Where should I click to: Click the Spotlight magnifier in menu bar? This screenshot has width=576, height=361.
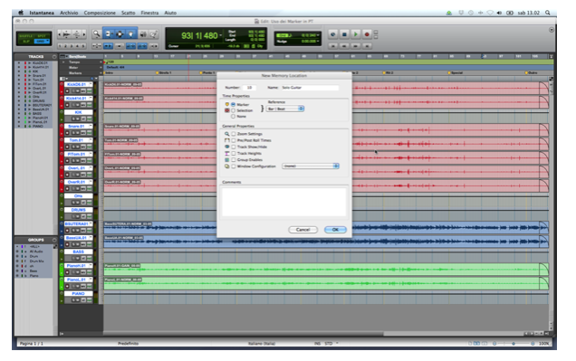[547, 13]
